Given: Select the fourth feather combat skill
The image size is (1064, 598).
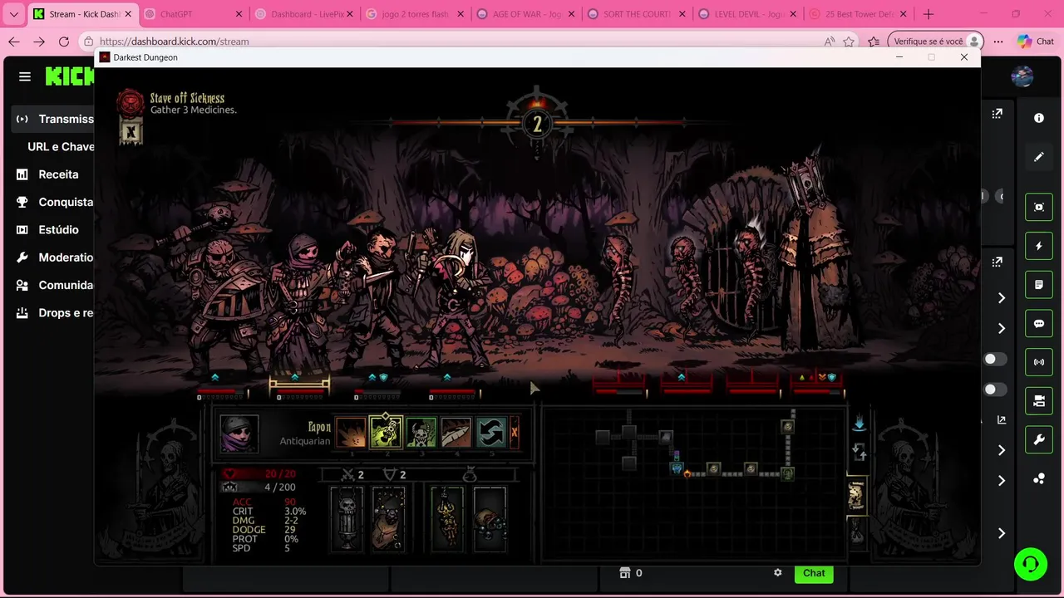Looking at the screenshot, I should pyautogui.click(x=456, y=433).
